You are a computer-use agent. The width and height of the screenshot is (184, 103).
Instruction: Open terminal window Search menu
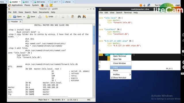[119, 13]
